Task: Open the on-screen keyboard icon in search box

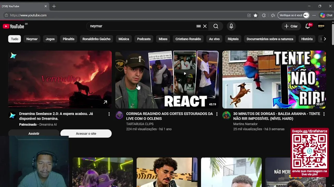Action: [x=199, y=26]
